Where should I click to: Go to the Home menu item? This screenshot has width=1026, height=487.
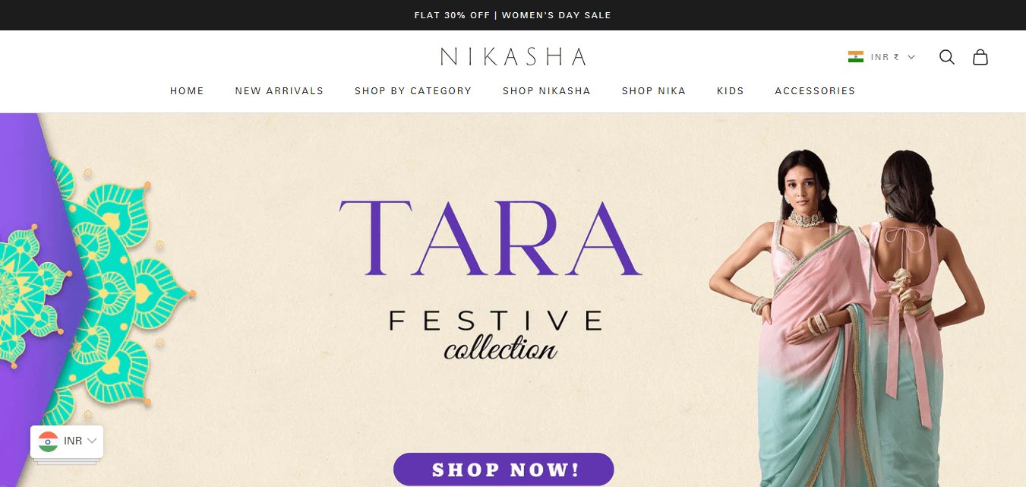coord(187,90)
